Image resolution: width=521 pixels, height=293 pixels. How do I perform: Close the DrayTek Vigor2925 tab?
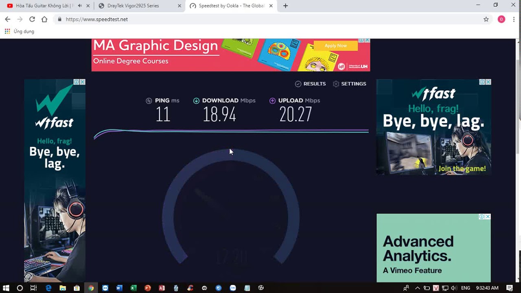(180, 6)
